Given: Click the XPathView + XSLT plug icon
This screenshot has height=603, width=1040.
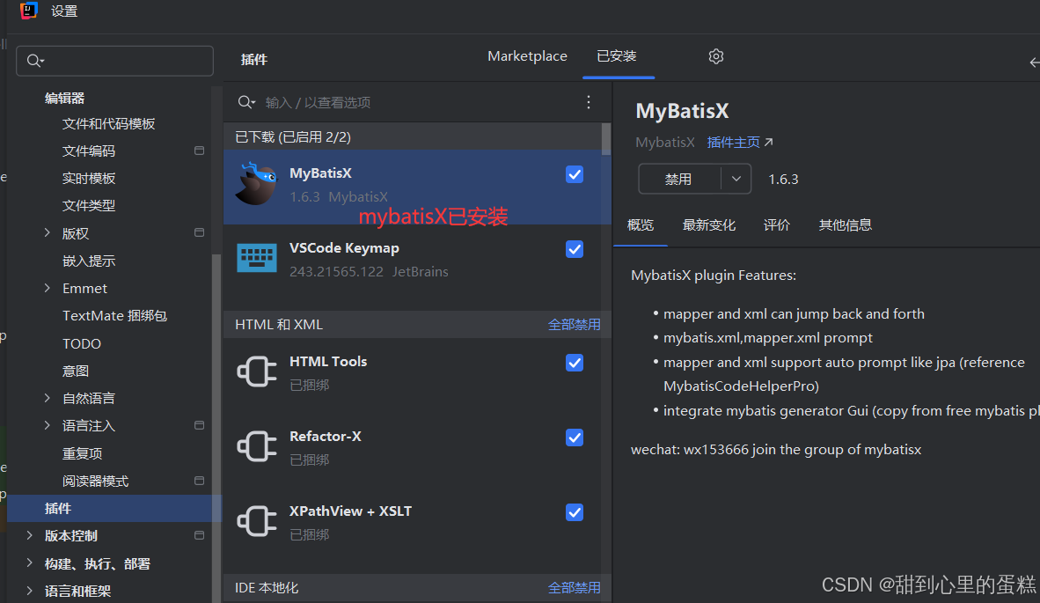Looking at the screenshot, I should point(257,521).
